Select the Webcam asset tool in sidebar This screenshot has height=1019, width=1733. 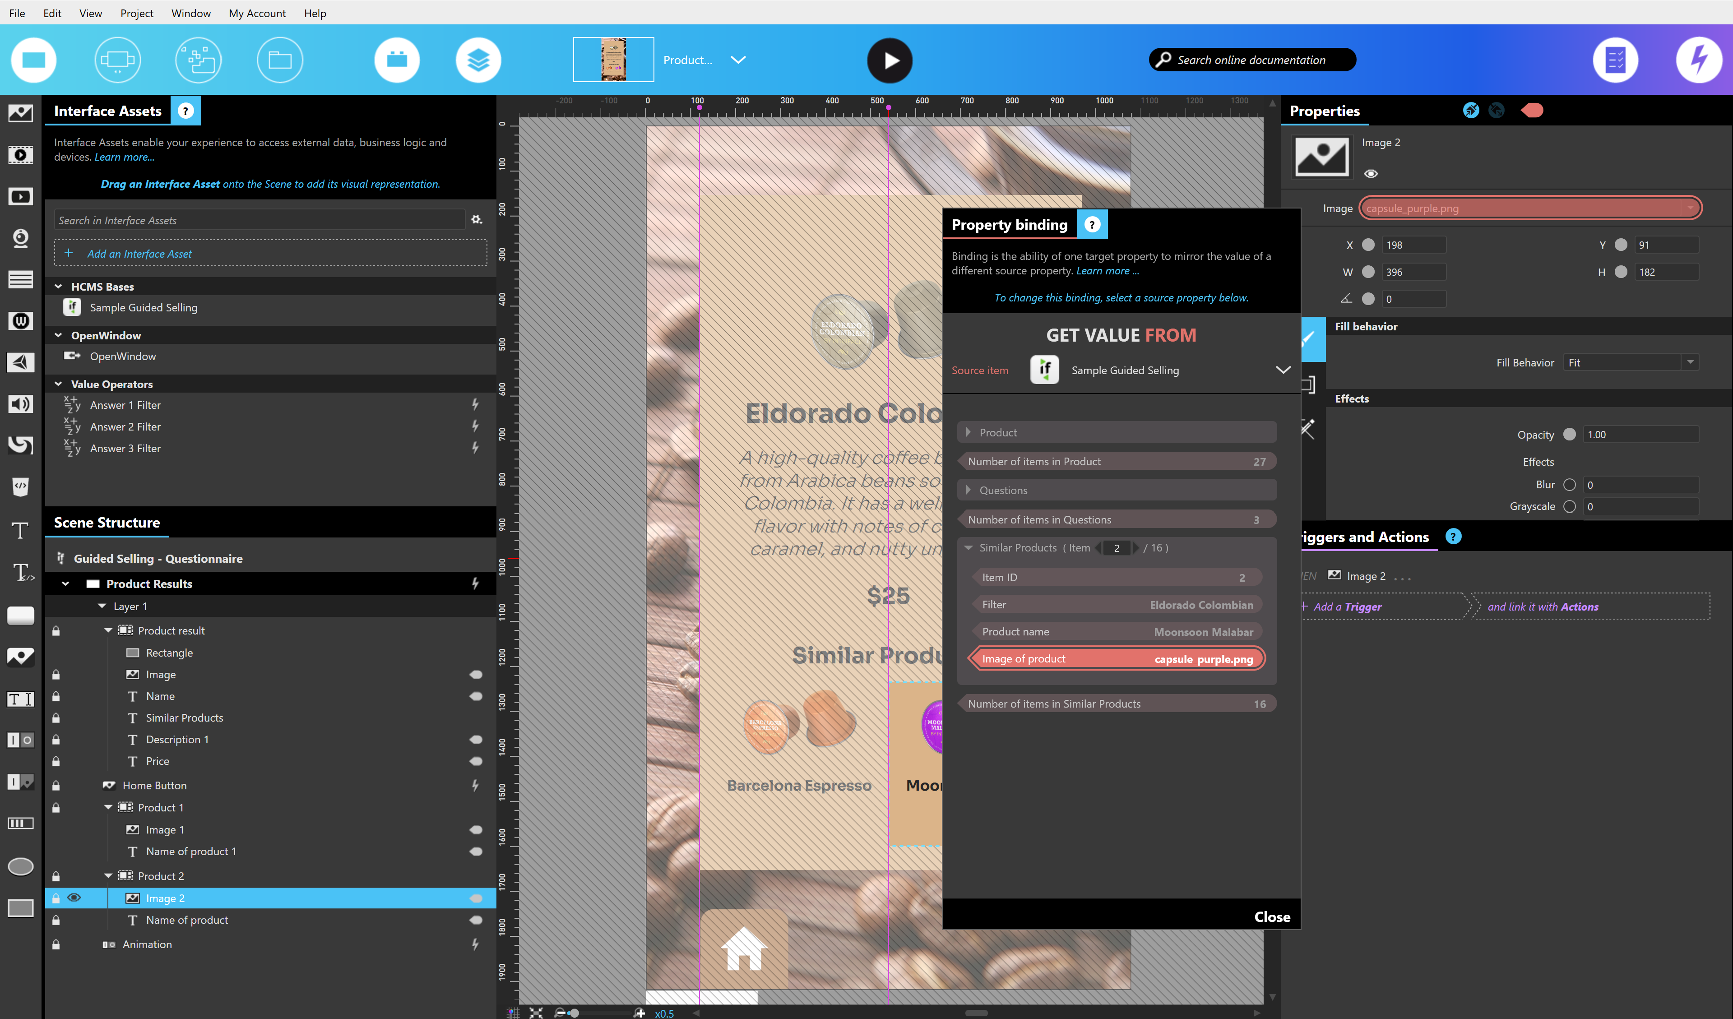21,238
